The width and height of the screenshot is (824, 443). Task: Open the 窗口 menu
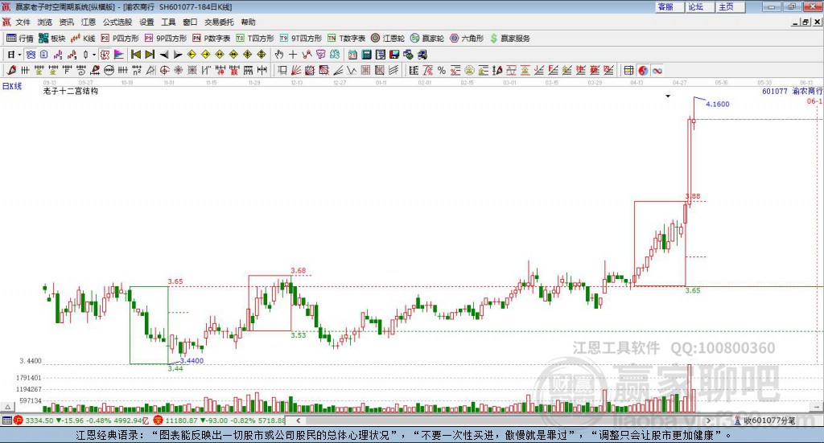pyautogui.click(x=190, y=22)
